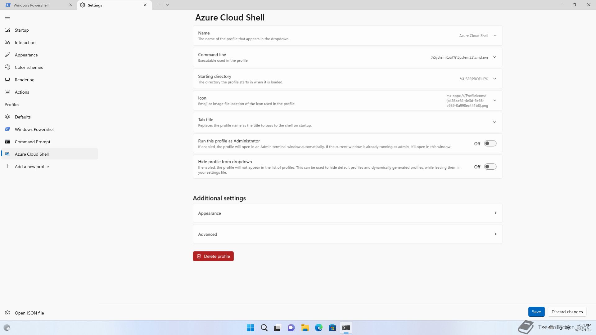Select the Settings tab

pos(114,5)
